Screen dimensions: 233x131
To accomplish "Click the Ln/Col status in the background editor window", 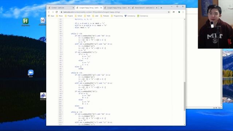I will click(x=217, y=108).
